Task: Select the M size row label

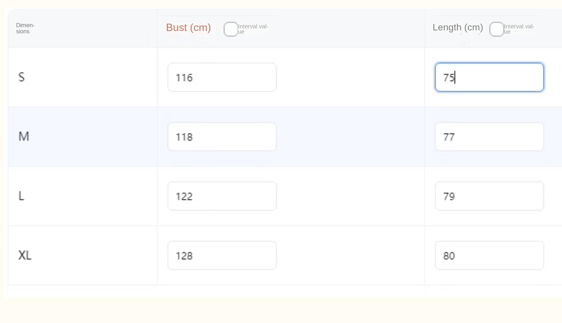Action: pos(24,137)
